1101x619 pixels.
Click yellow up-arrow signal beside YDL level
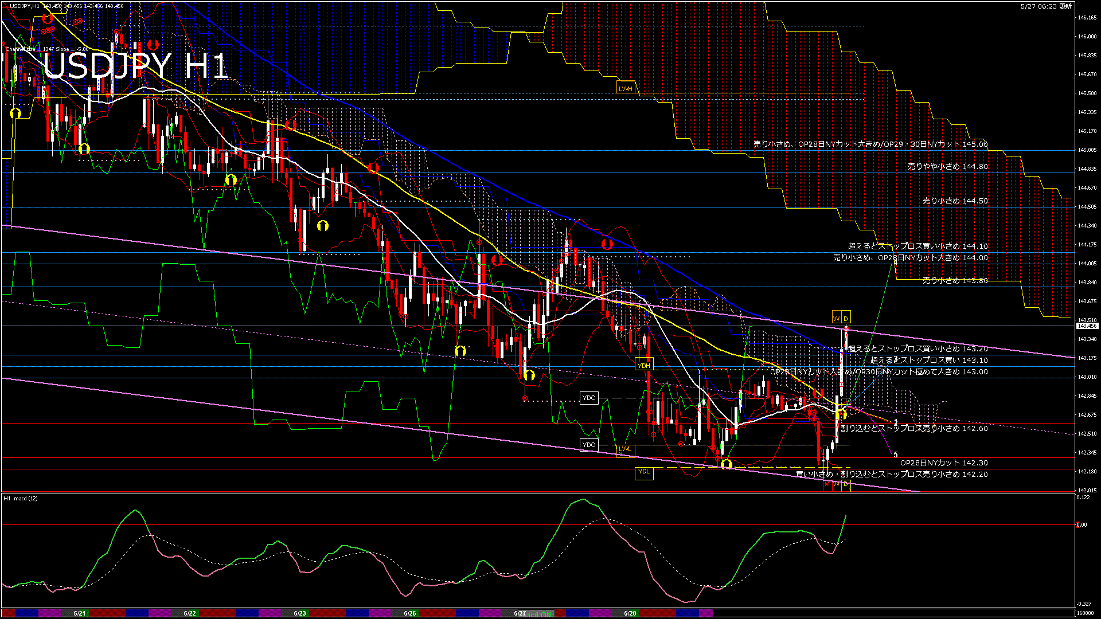point(727,464)
